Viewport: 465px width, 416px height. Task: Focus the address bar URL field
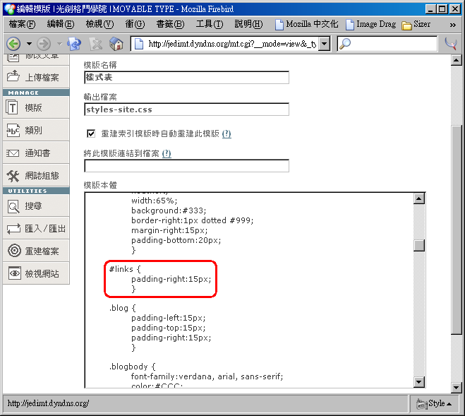click(x=231, y=44)
